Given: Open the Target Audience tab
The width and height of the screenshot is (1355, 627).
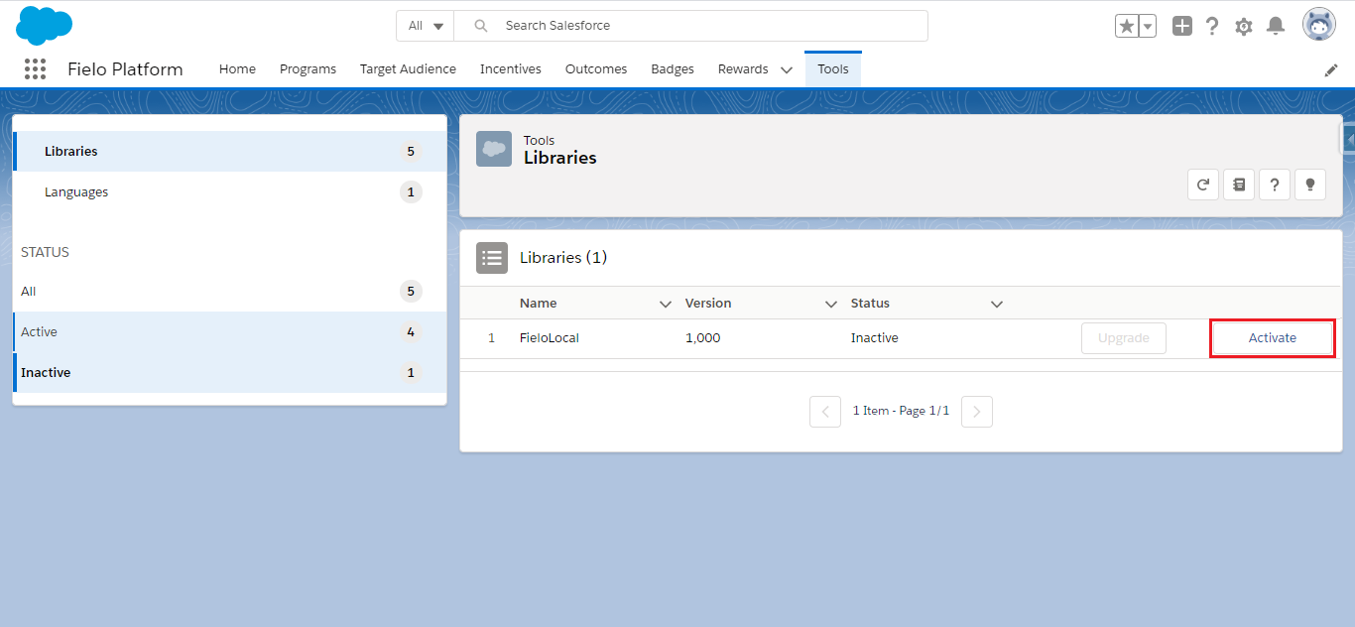Looking at the screenshot, I should pyautogui.click(x=408, y=69).
